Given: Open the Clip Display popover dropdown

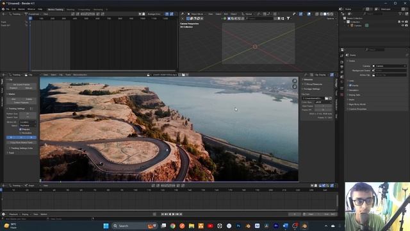Looking at the screenshot, I should point(320,75).
